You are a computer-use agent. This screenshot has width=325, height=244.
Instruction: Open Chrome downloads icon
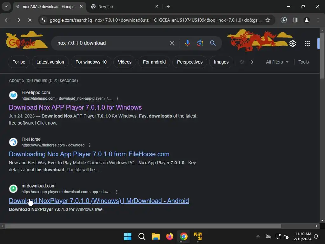coord(284,20)
